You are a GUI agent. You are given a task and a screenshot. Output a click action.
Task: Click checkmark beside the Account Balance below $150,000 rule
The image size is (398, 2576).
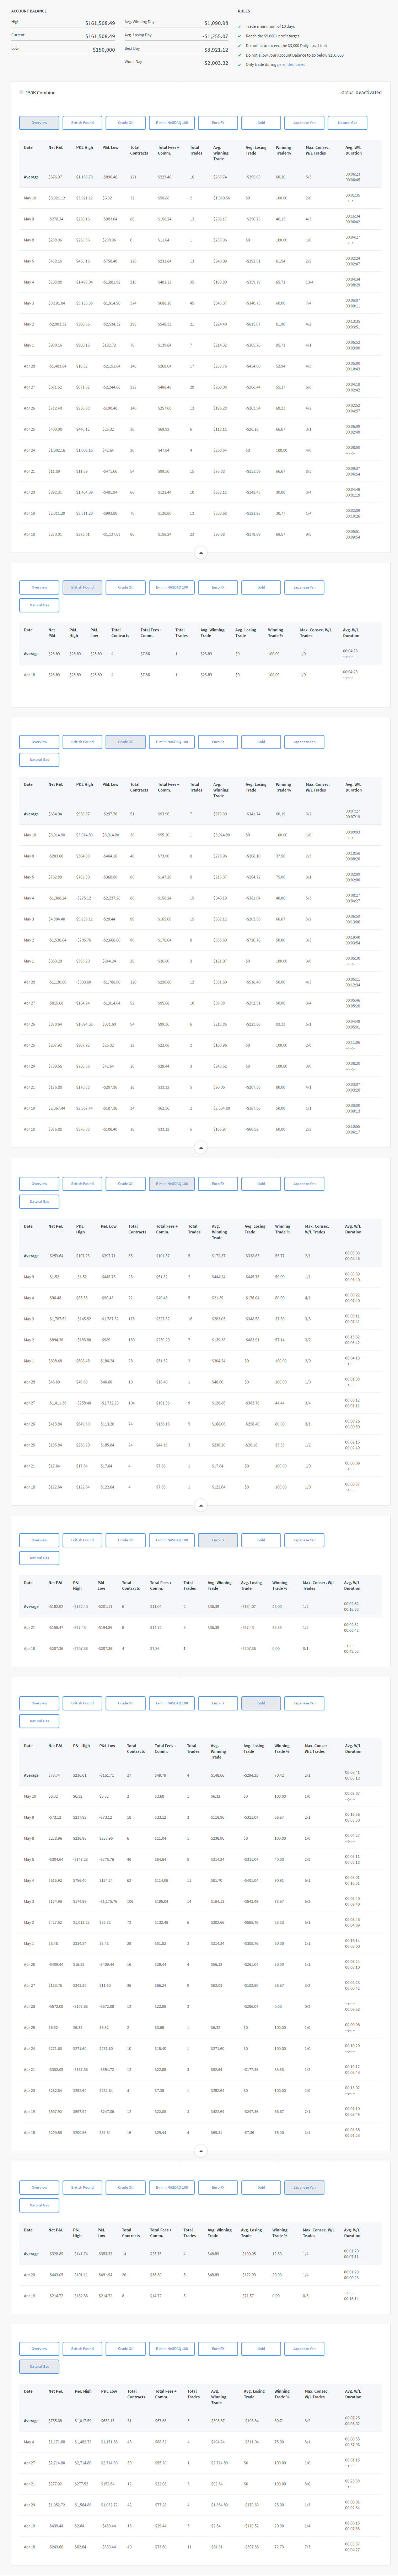[240, 55]
